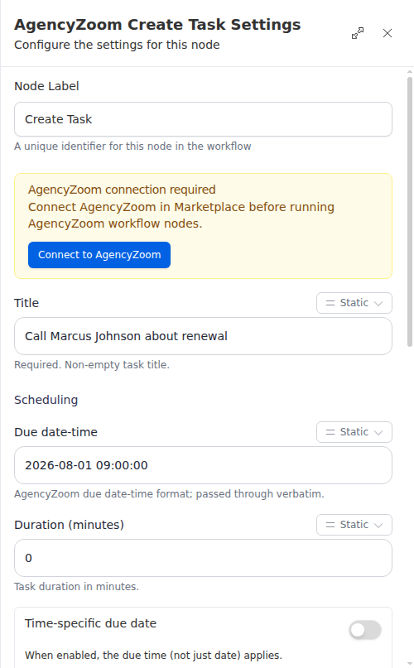Click the Node Label input field
The height and width of the screenshot is (668, 414).
[203, 119]
